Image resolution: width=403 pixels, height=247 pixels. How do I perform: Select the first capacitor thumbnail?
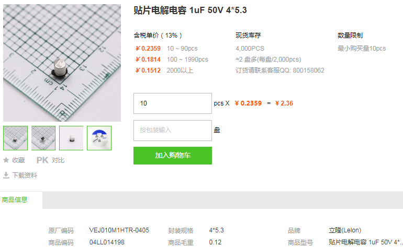click(15, 138)
